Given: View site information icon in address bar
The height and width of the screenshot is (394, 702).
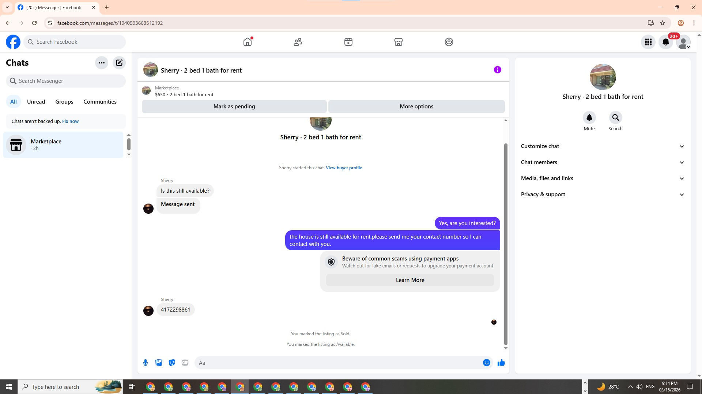Looking at the screenshot, I should coord(50,23).
